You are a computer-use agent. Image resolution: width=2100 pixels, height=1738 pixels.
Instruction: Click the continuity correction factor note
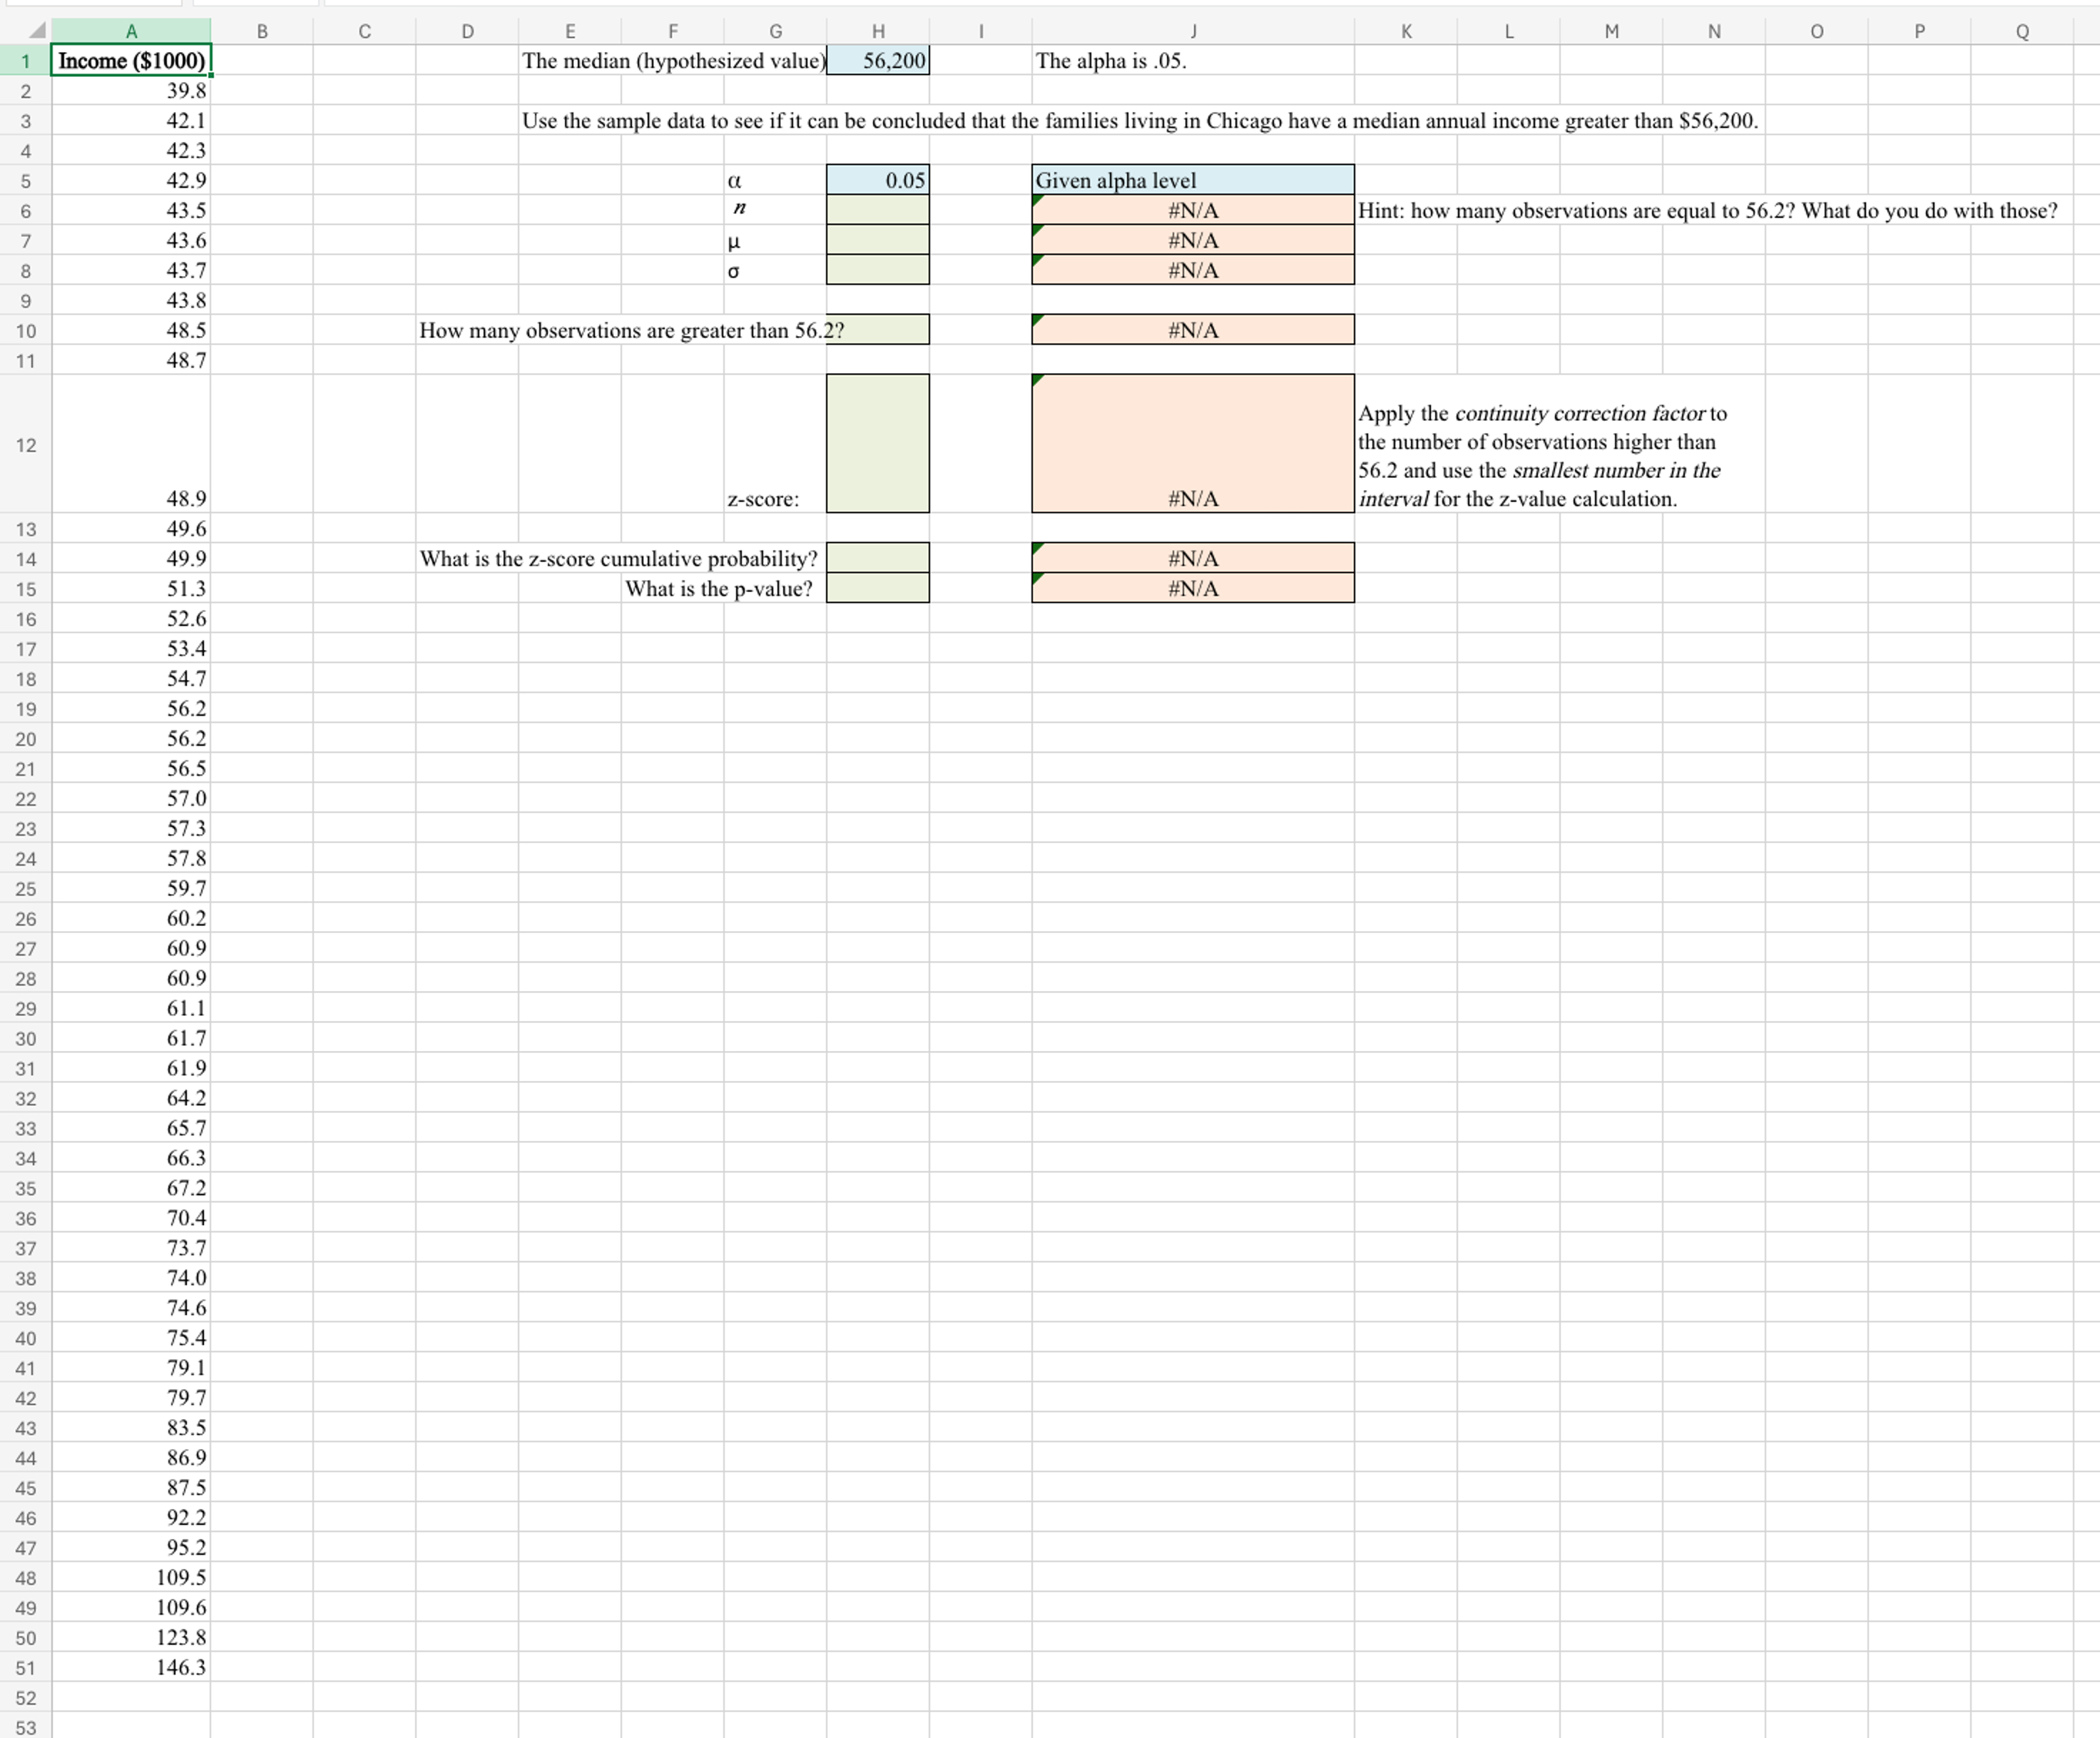click(x=1542, y=456)
